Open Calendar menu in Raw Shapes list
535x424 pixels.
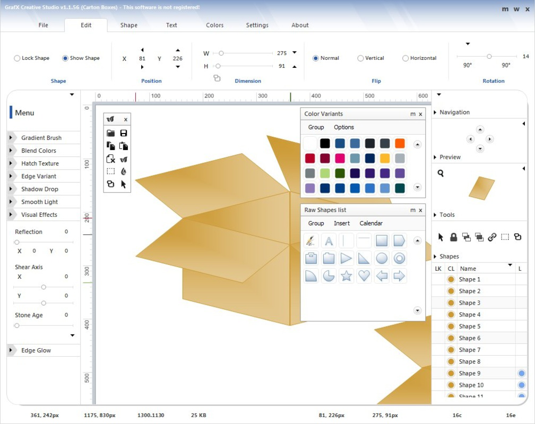[371, 223]
